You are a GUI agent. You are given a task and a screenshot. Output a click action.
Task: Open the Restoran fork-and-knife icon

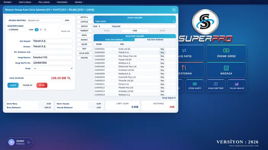tap(184, 68)
